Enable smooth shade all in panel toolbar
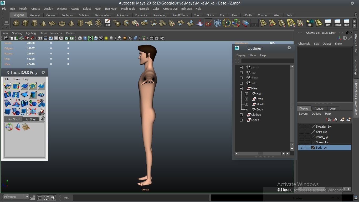Image resolution: width=359 pixels, height=202 pixels. [x=85, y=38]
